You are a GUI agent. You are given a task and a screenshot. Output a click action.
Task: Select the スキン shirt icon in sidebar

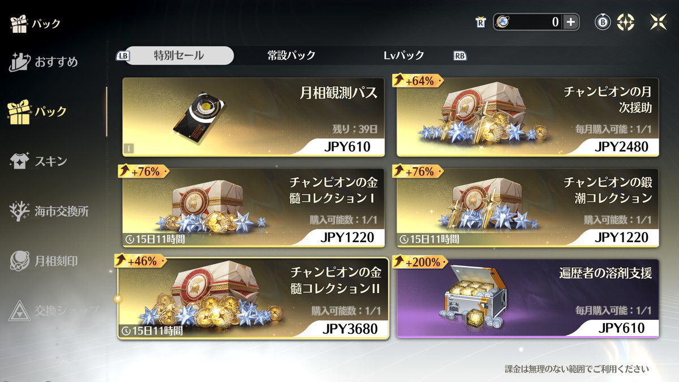pos(20,162)
